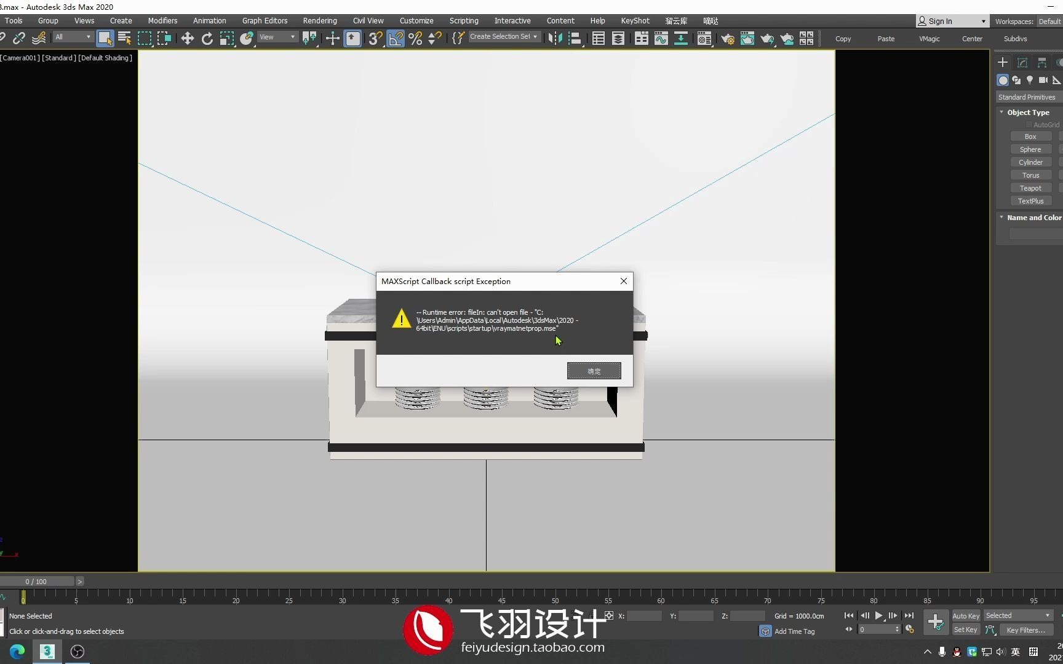The image size is (1063, 664).
Task: Click the 3ds Max taskbar icon
Action: coord(47,651)
